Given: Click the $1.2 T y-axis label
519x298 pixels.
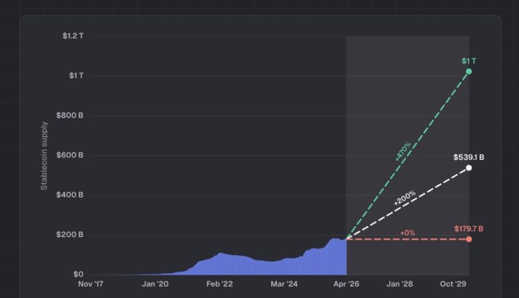Looking at the screenshot, I should pos(72,35).
